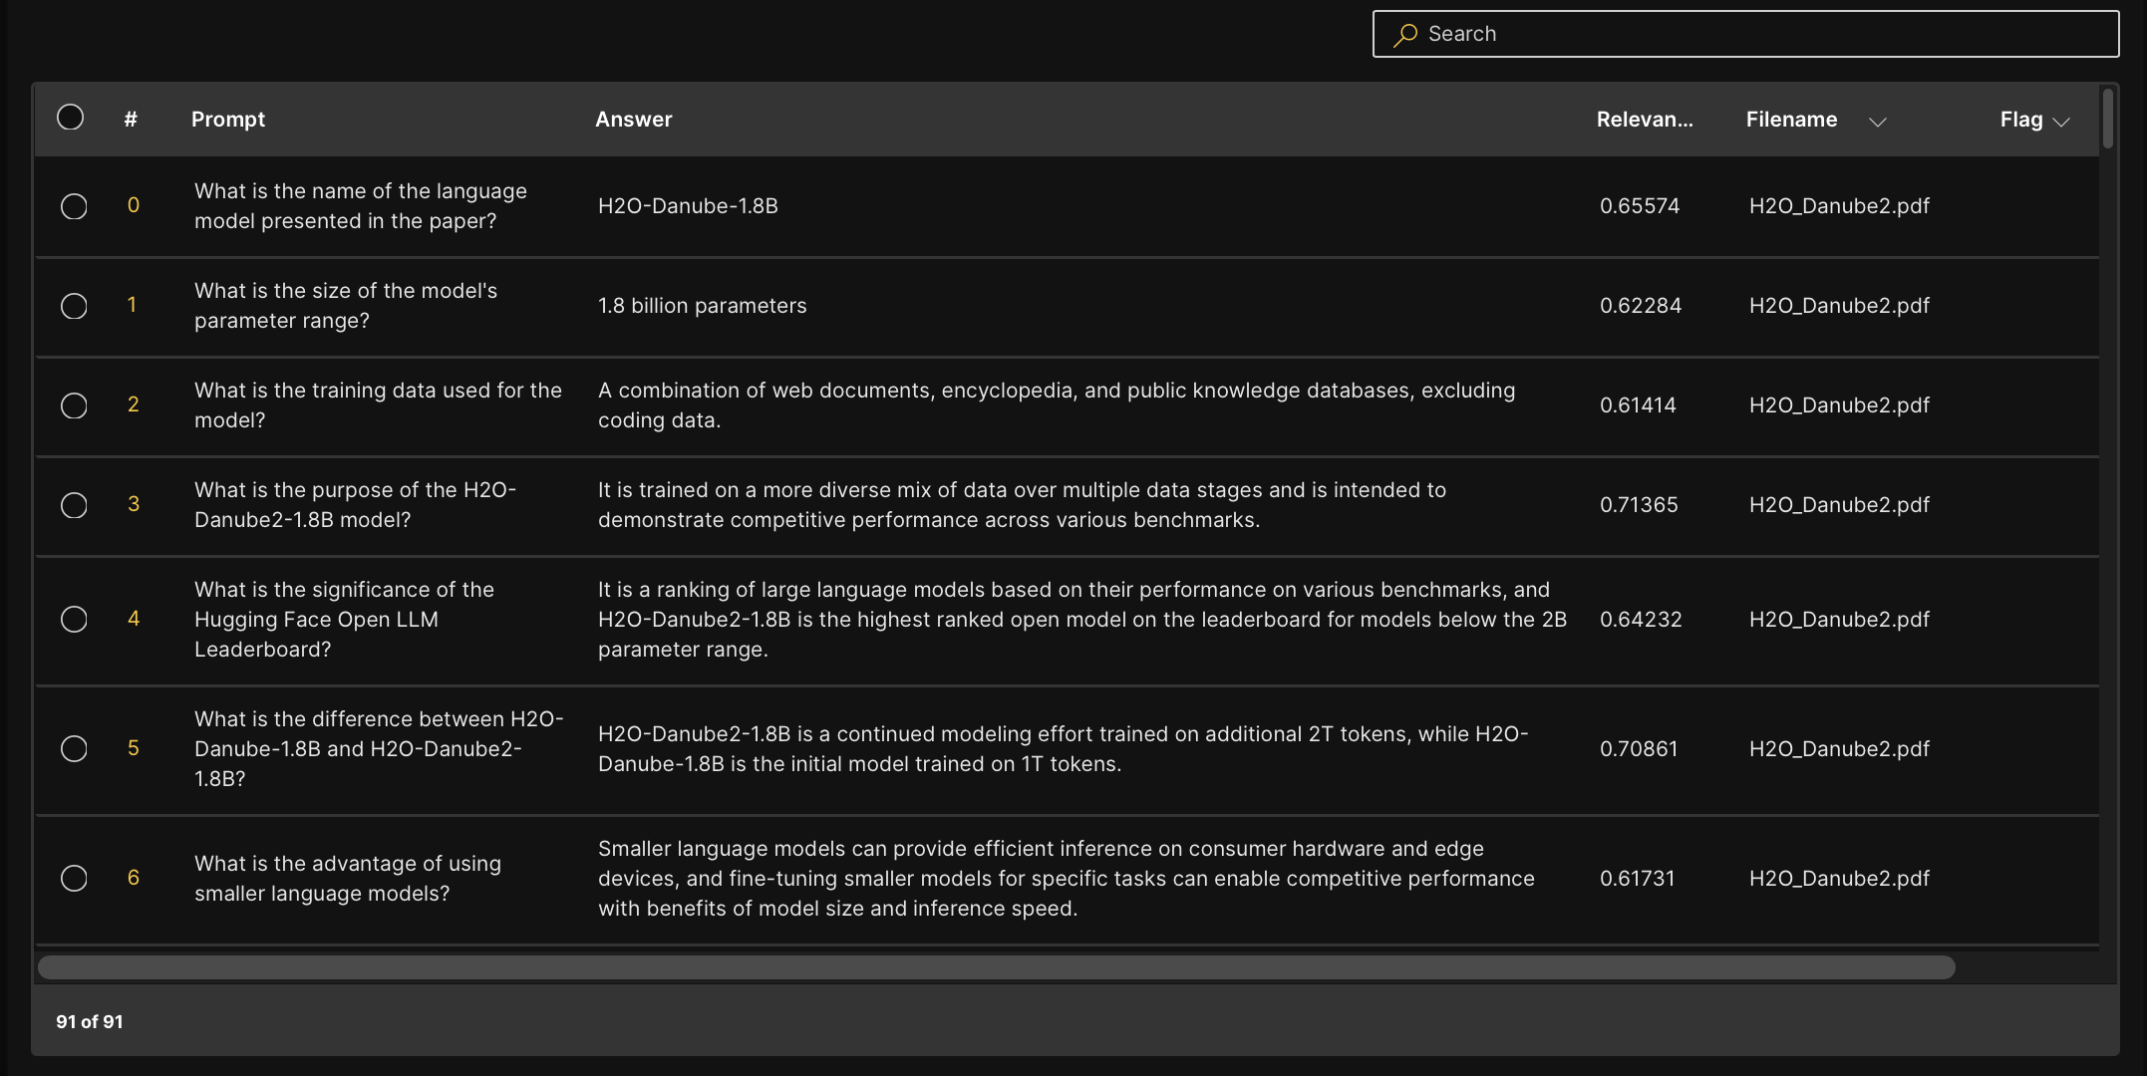Viewport: 2147px width, 1076px height.
Task: Mark row 5 selection circle
Action: 74,748
